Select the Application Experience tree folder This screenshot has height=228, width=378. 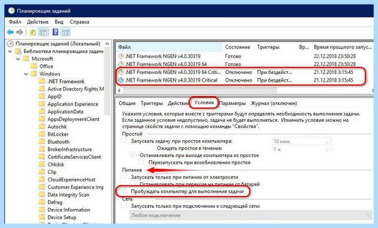pos(73,104)
